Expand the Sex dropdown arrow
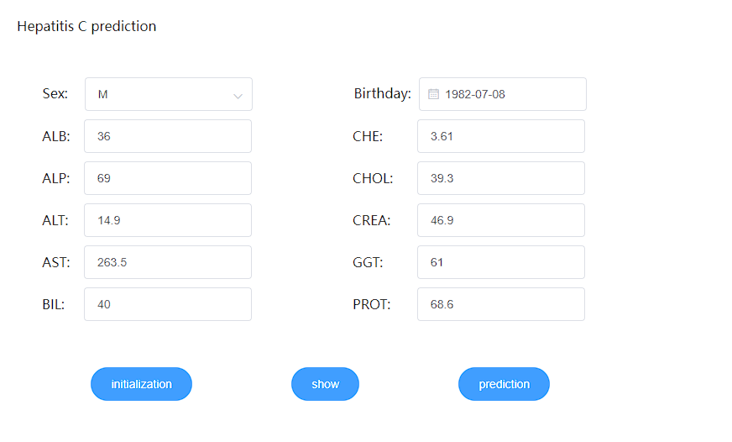Viewport: 732px width, 442px height. [x=238, y=96]
